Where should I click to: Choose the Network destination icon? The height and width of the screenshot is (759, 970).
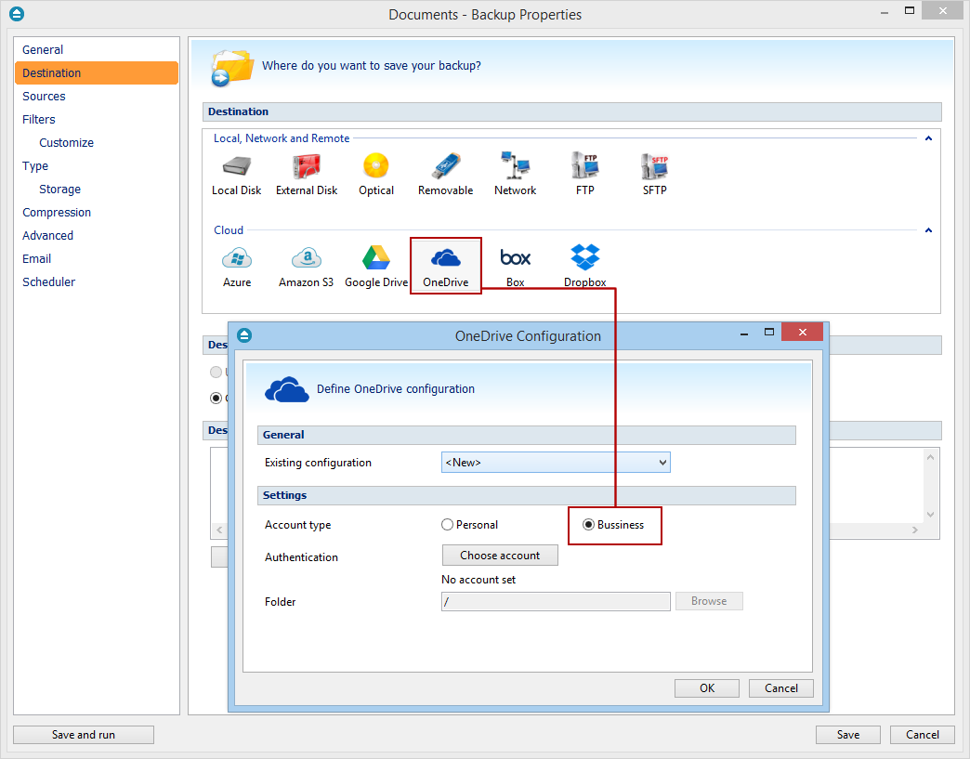point(516,175)
